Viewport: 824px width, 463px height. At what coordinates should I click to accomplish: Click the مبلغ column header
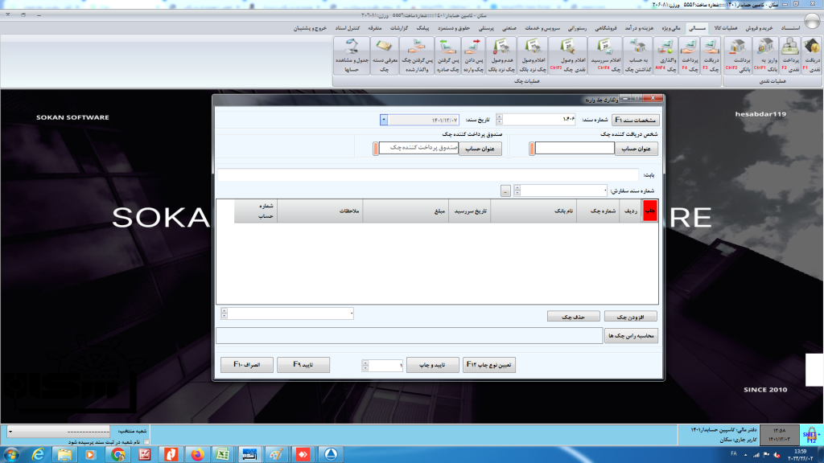pyautogui.click(x=406, y=211)
